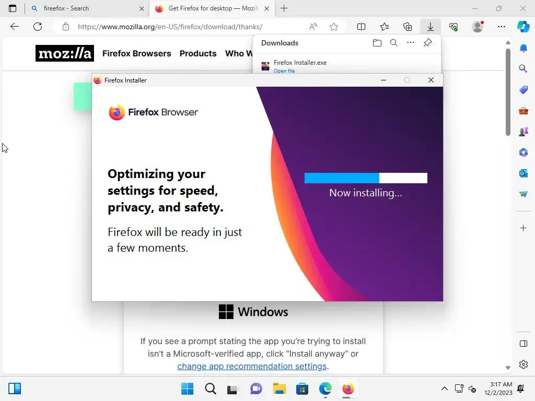The height and width of the screenshot is (401, 535).
Task: Open Edge Settings and more menu
Action: [501, 27]
